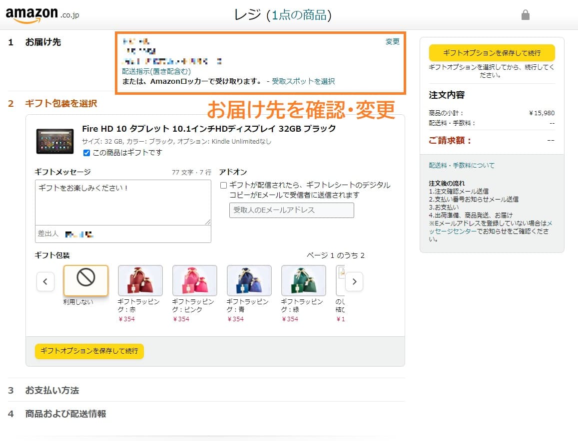Uncheck この商品はギフトです checkbox
The image size is (578, 441).
tap(86, 153)
